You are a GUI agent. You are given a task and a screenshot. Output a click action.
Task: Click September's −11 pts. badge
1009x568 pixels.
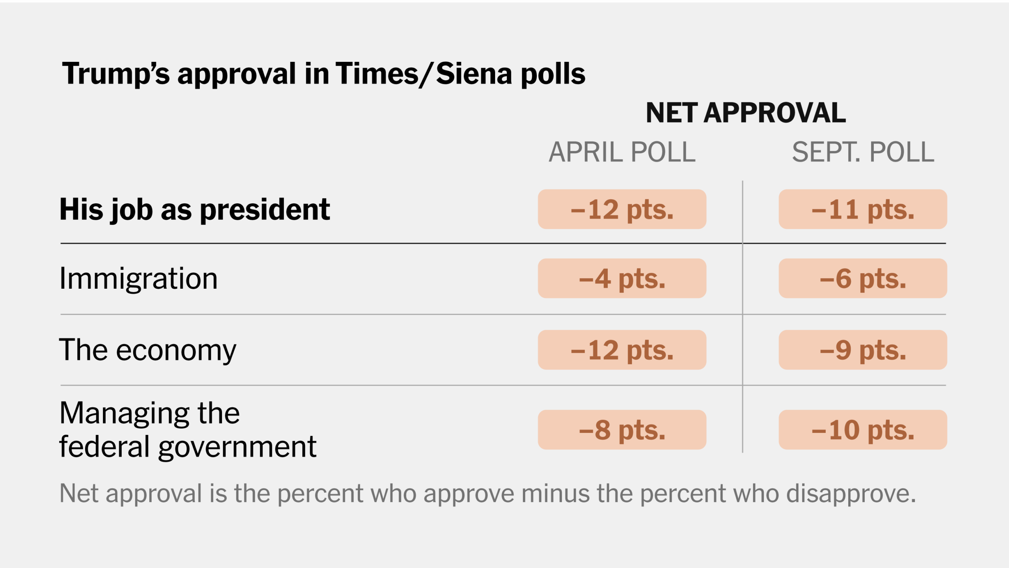tap(863, 209)
